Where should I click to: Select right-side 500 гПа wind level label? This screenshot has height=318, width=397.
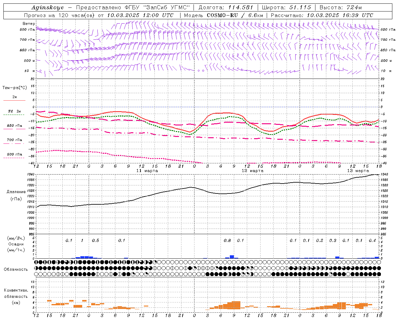388,30
